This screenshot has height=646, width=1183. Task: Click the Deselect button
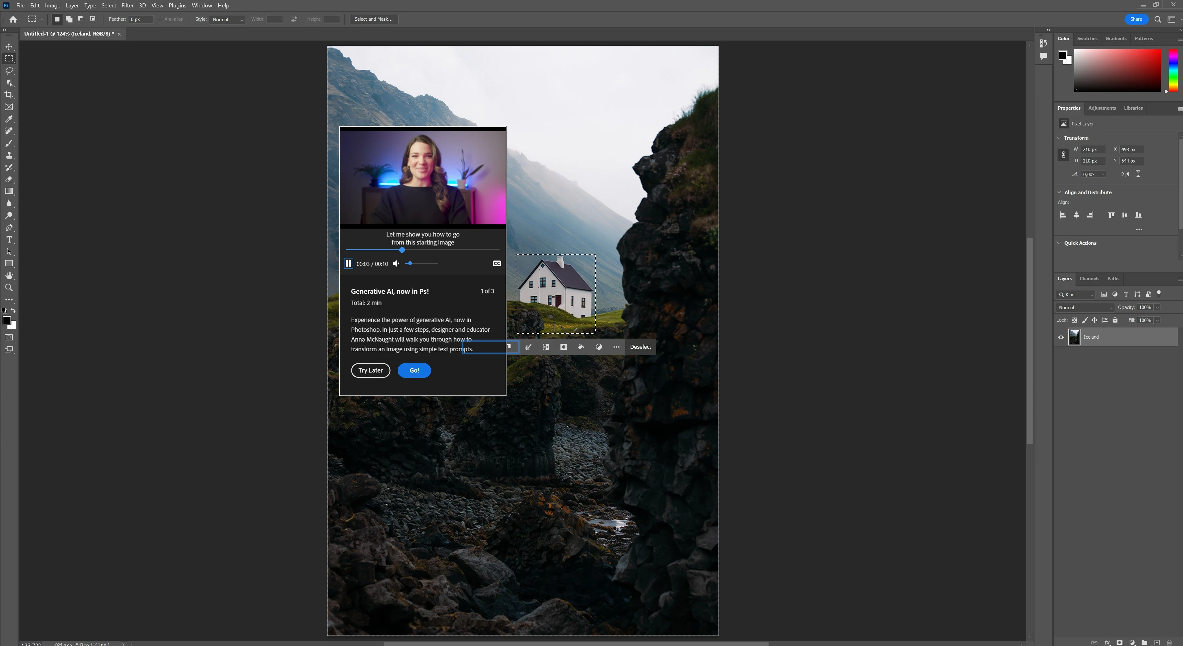pyautogui.click(x=640, y=347)
